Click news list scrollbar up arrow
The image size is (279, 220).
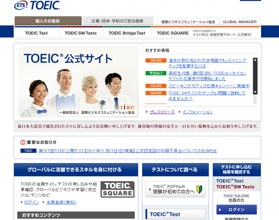(x=255, y=60)
